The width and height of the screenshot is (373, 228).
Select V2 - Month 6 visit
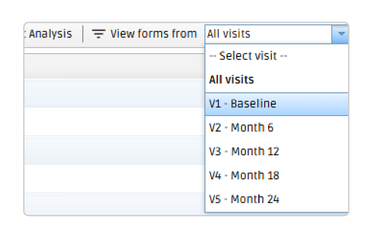point(241,127)
